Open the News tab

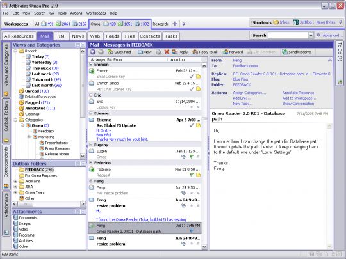click(78, 36)
